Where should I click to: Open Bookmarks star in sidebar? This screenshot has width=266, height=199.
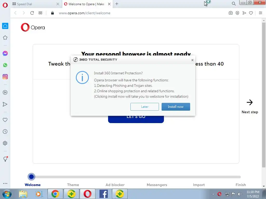[x=5, y=38]
